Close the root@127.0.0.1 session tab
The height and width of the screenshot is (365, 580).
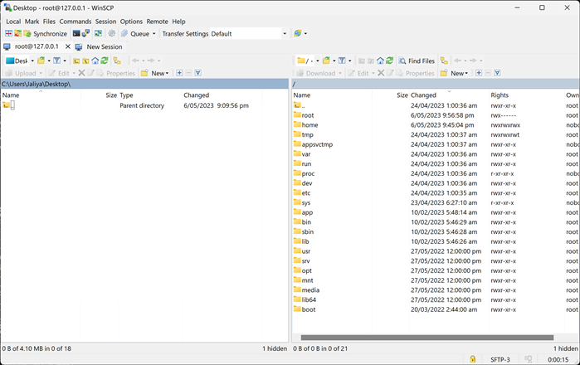[x=68, y=46]
